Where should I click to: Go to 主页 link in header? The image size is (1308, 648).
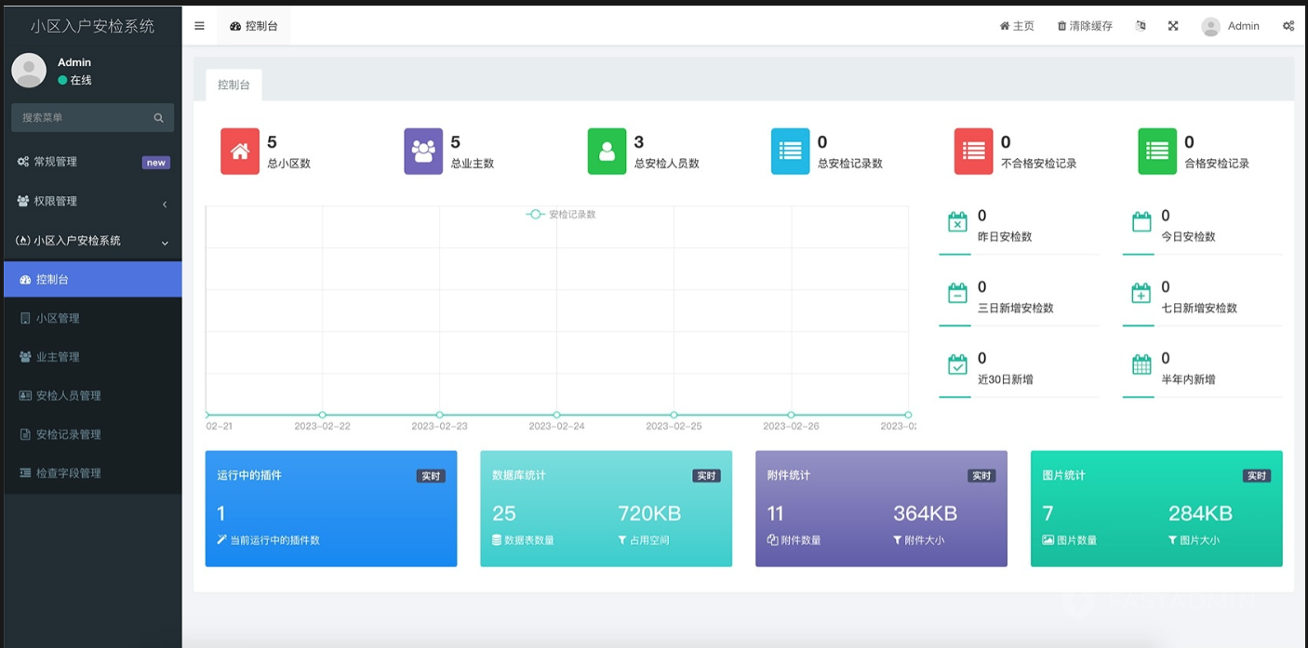click(x=1017, y=26)
